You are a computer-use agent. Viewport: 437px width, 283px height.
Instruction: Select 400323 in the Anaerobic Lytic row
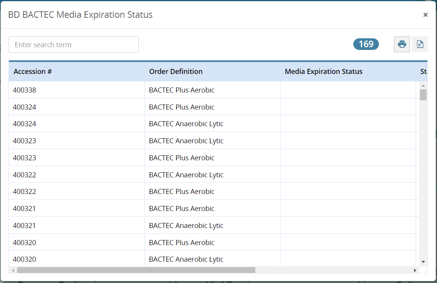click(x=77, y=141)
